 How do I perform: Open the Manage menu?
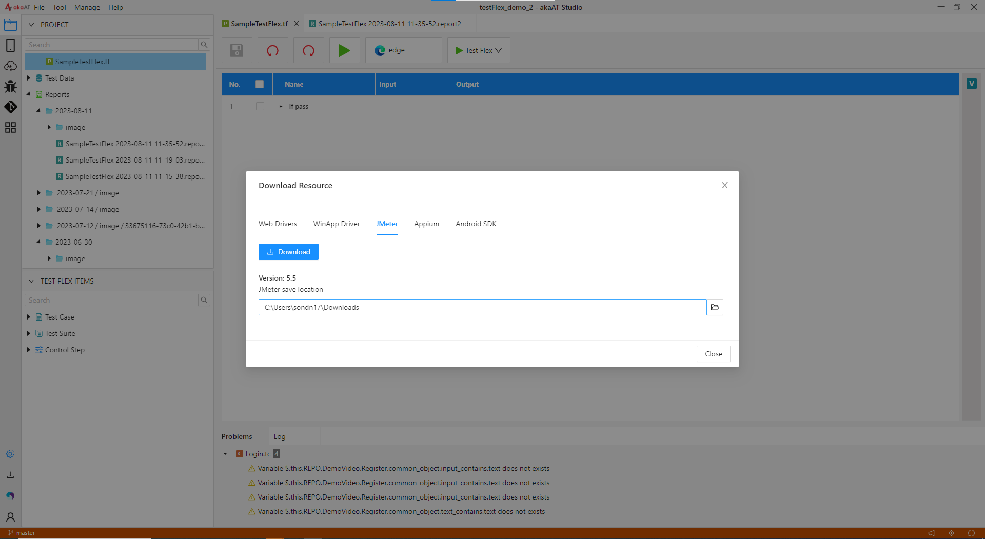pyautogui.click(x=87, y=7)
